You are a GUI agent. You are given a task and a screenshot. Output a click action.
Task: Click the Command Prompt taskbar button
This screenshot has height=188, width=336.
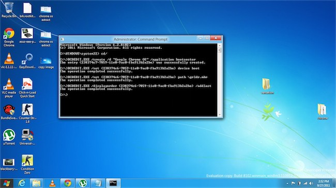(x=113, y=183)
